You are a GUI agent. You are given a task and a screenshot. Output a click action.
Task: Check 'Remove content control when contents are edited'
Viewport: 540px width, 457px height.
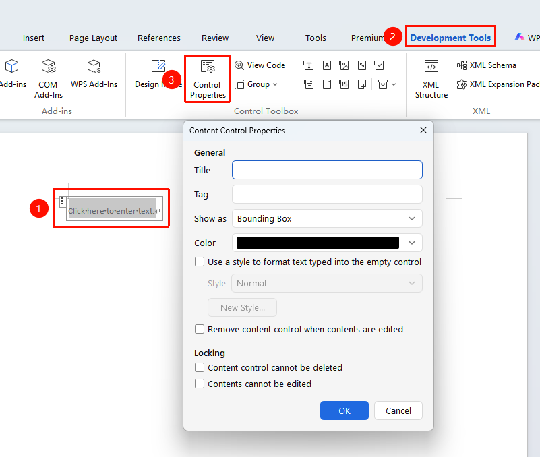coord(200,329)
